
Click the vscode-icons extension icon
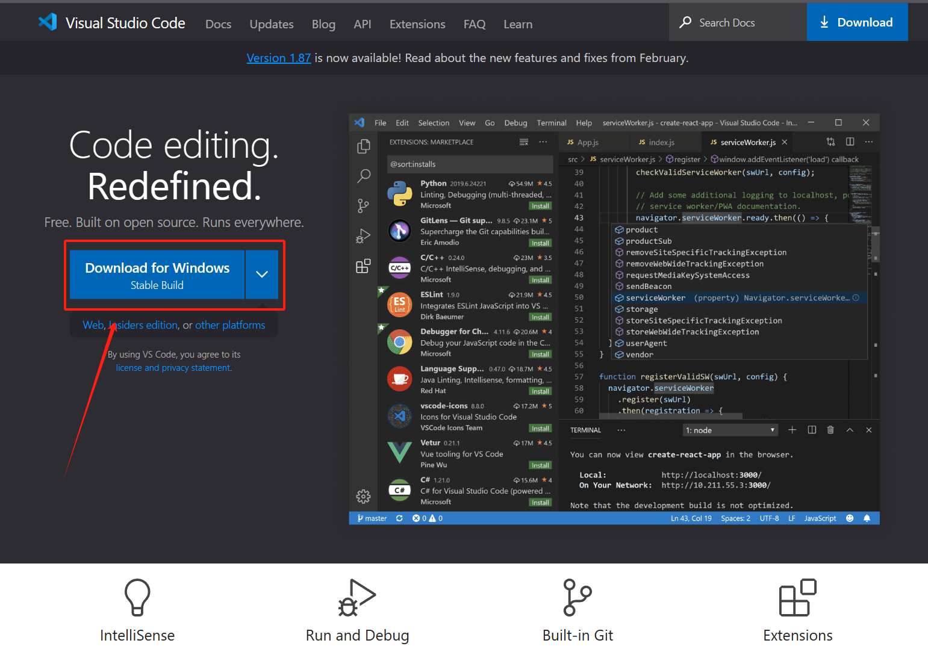pos(400,416)
